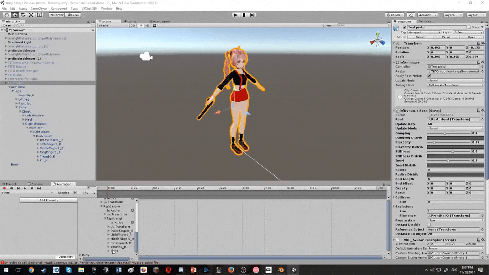The width and height of the screenshot is (489, 275).
Task: Expand IndexFinger1_R in the animation property list
Action: (108, 231)
